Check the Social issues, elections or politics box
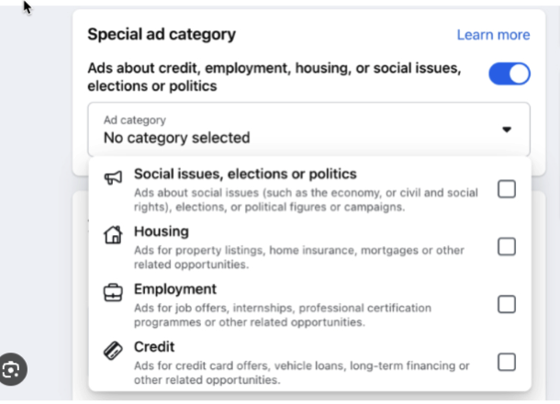 (507, 189)
